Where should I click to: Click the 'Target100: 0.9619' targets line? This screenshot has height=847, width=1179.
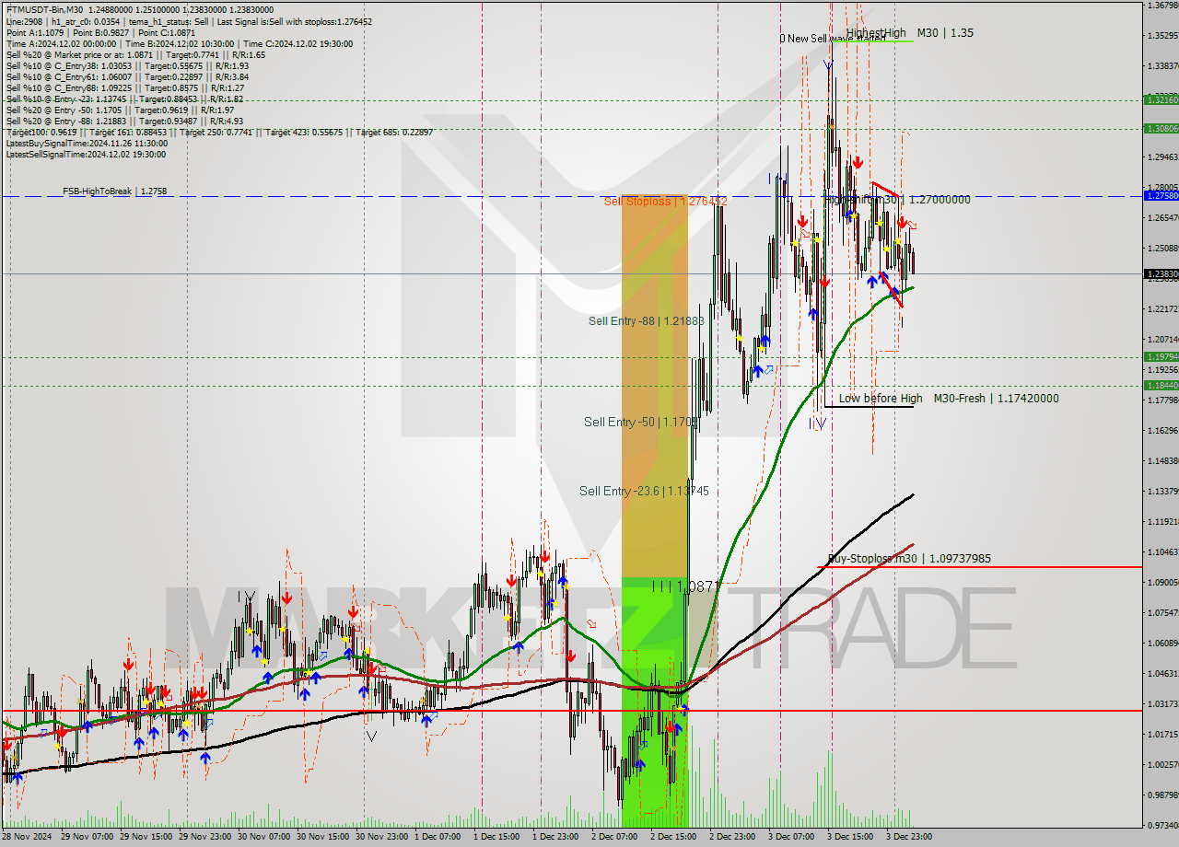[x=219, y=132]
